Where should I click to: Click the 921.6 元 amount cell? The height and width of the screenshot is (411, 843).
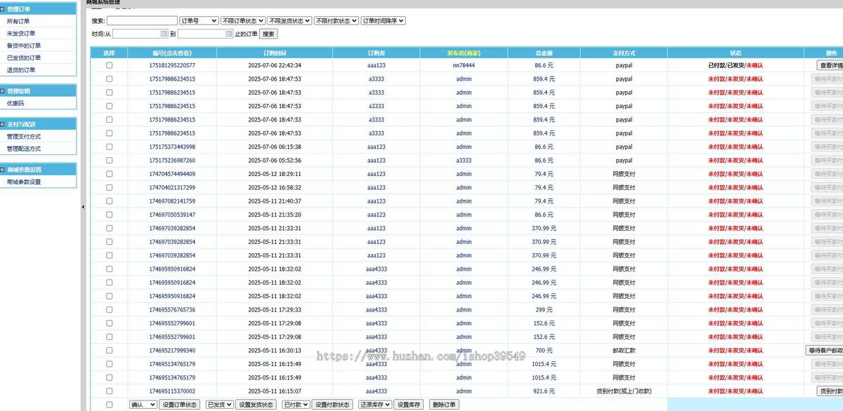(x=544, y=391)
